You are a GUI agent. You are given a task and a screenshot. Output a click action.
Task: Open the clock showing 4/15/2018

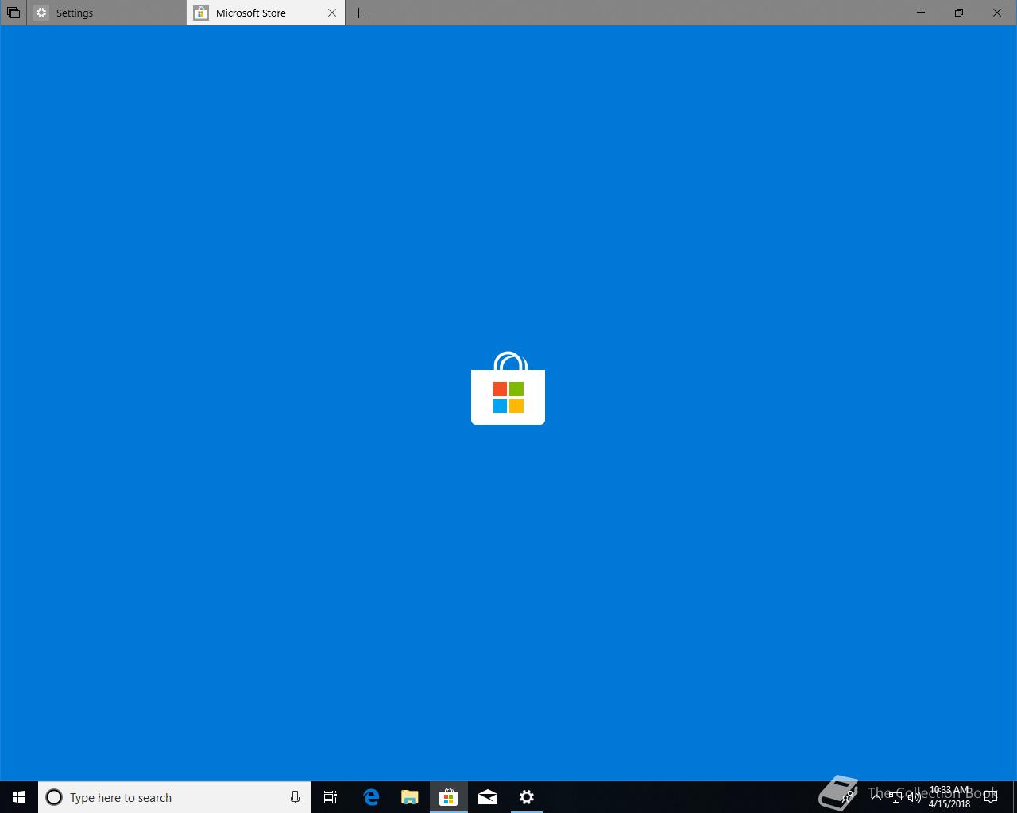[x=949, y=797]
